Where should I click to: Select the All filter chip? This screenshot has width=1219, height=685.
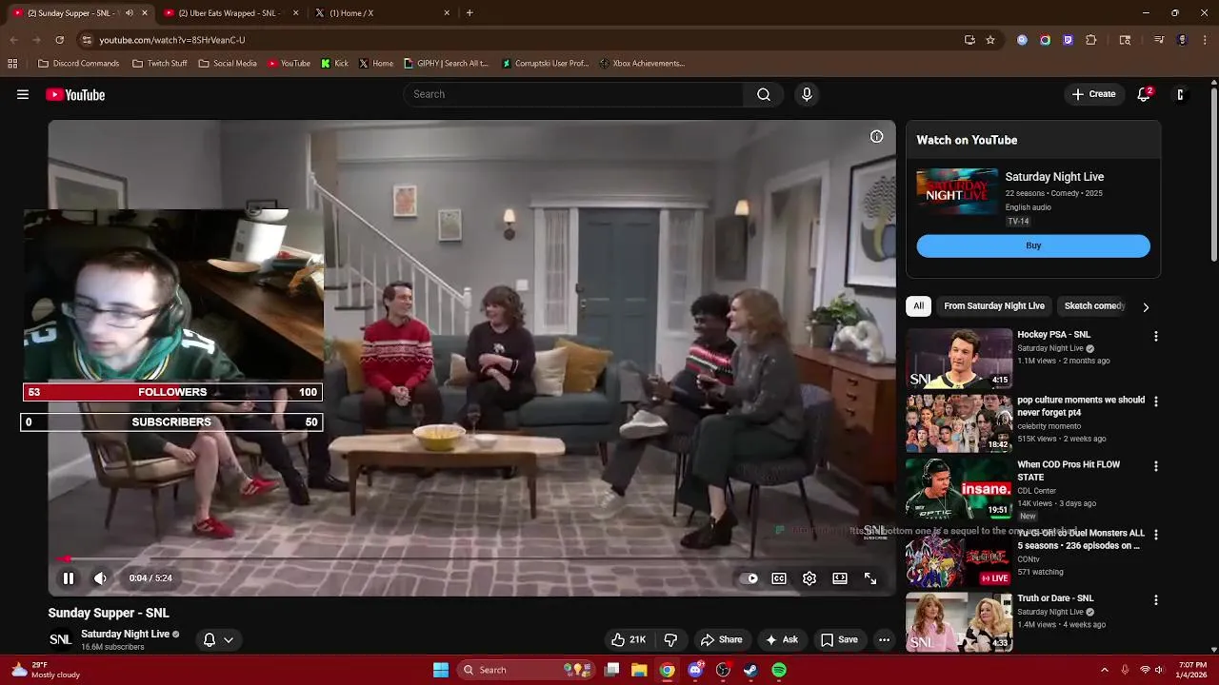click(x=918, y=306)
